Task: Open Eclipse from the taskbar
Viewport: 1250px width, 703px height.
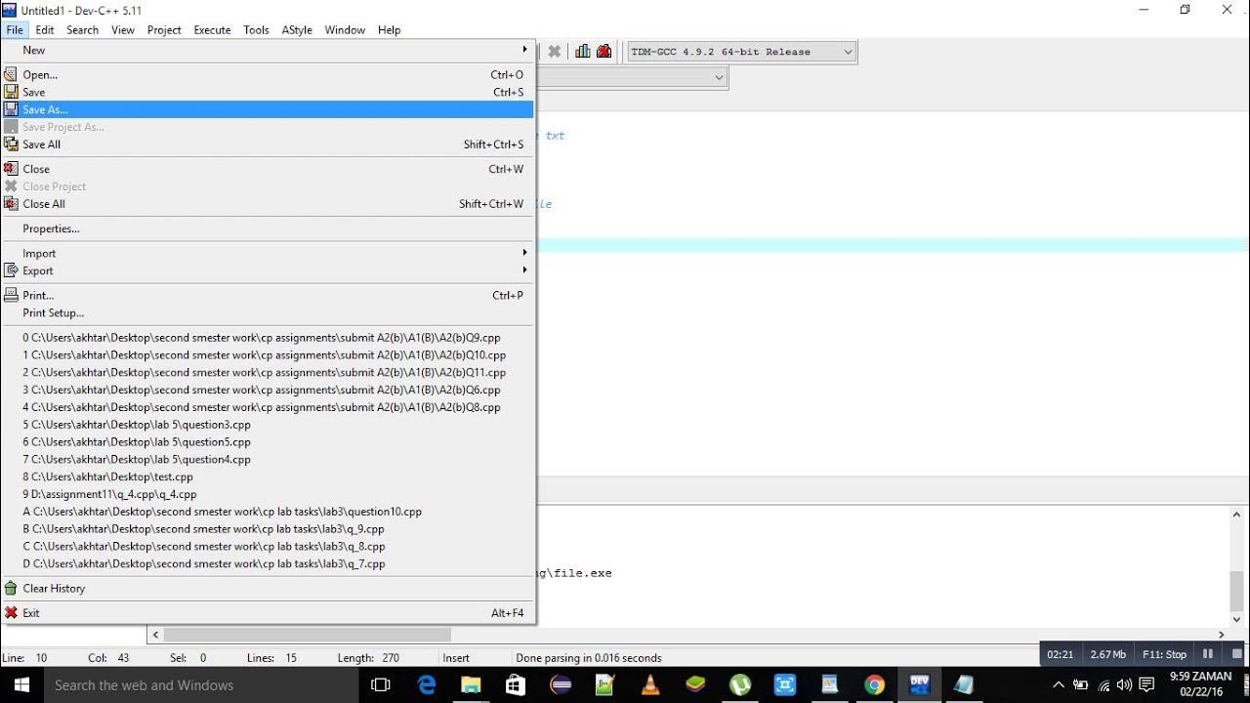Action: (x=562, y=684)
